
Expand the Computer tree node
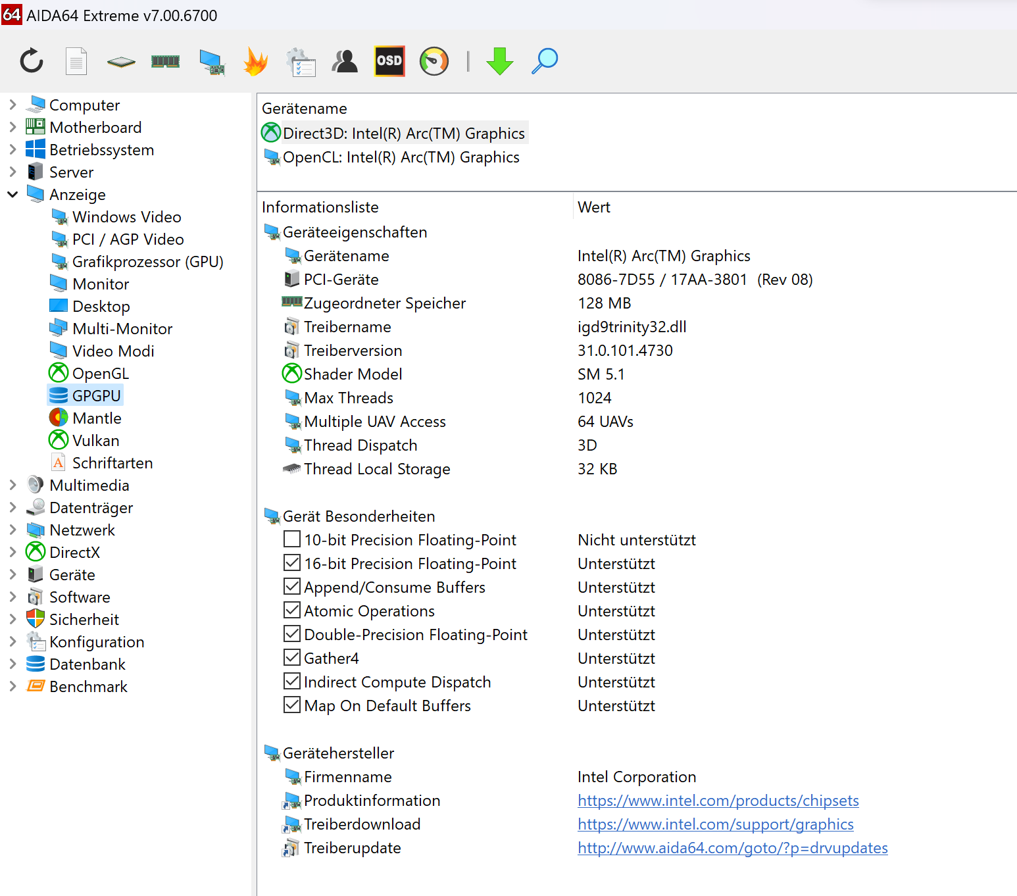pos(12,104)
